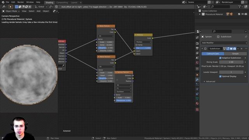Viewport: 249px width, 140px height.
Task: Open Voronoi Texture F1 feature dropdown
Action: click(x=124, y=88)
